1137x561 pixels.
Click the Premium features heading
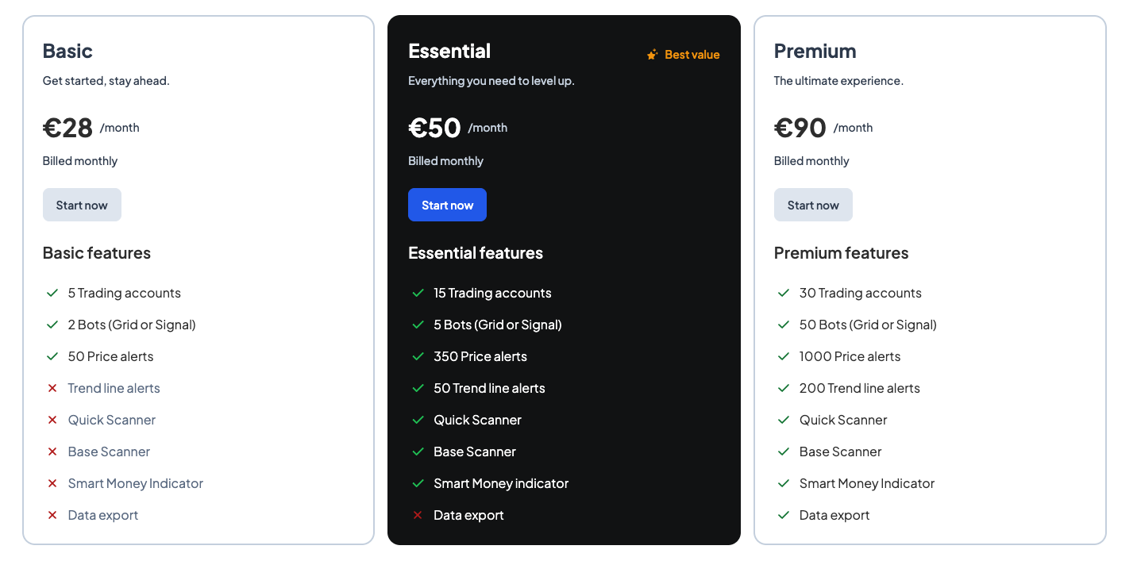click(841, 253)
